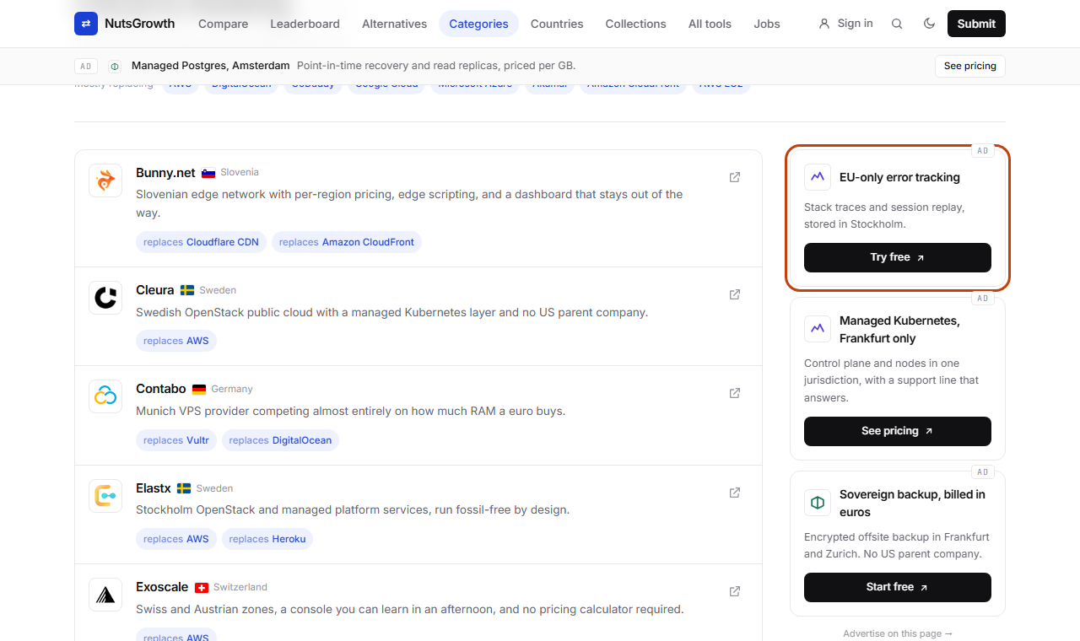Click the Contabo logo
1080x641 pixels.
[105, 396]
